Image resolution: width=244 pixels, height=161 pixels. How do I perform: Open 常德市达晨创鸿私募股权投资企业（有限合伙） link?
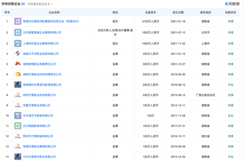click(51, 21)
